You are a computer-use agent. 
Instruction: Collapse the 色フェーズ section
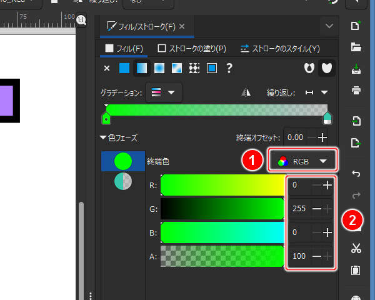point(103,137)
